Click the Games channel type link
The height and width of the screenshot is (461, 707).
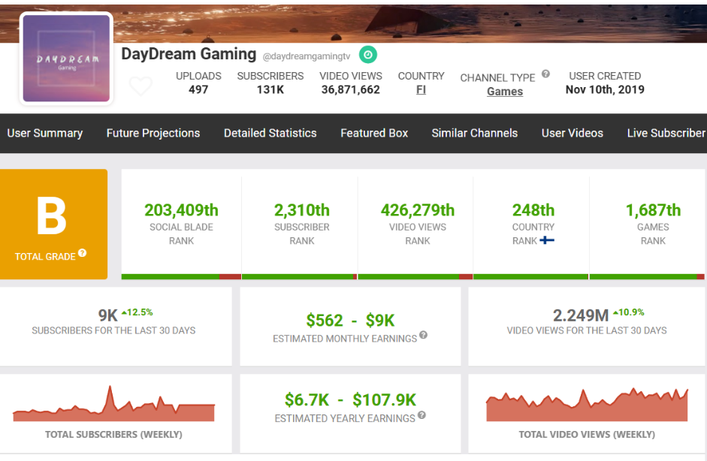pos(505,92)
